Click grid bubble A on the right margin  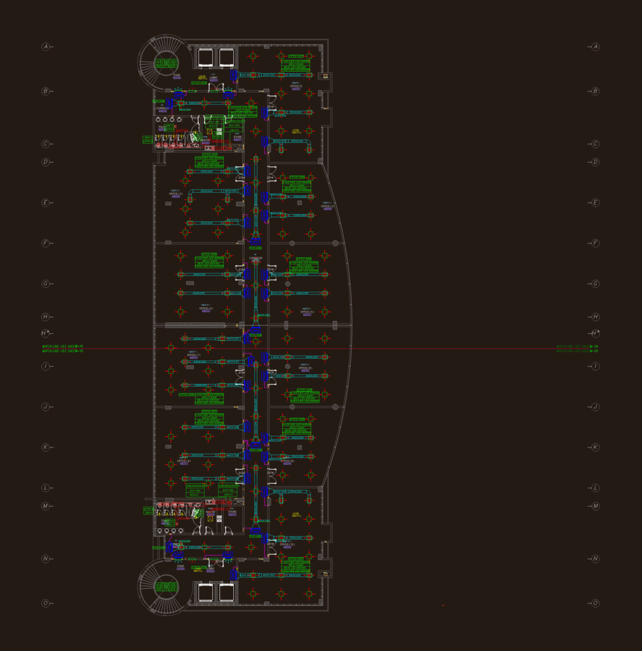tap(595, 46)
